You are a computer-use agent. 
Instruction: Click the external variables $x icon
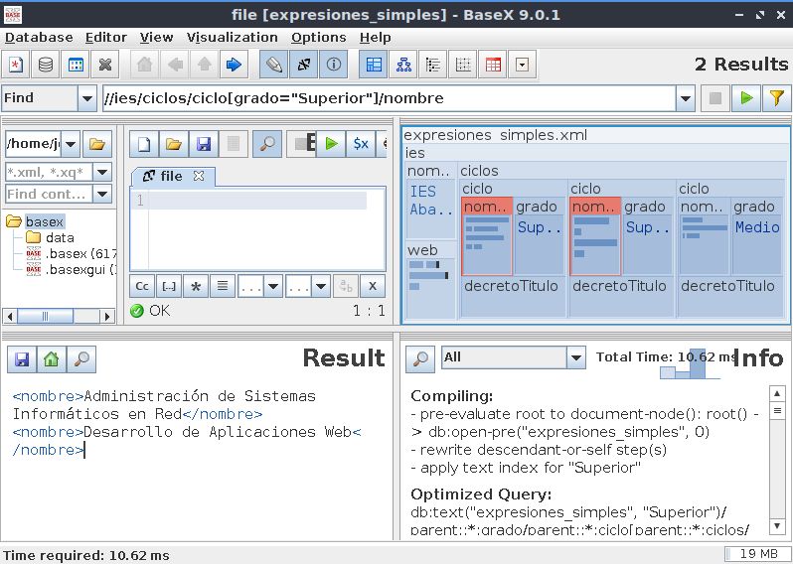(361, 144)
